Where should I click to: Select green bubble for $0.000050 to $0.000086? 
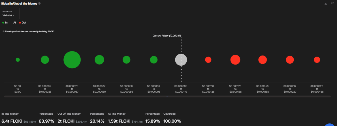pyautogui.click(x=126, y=60)
